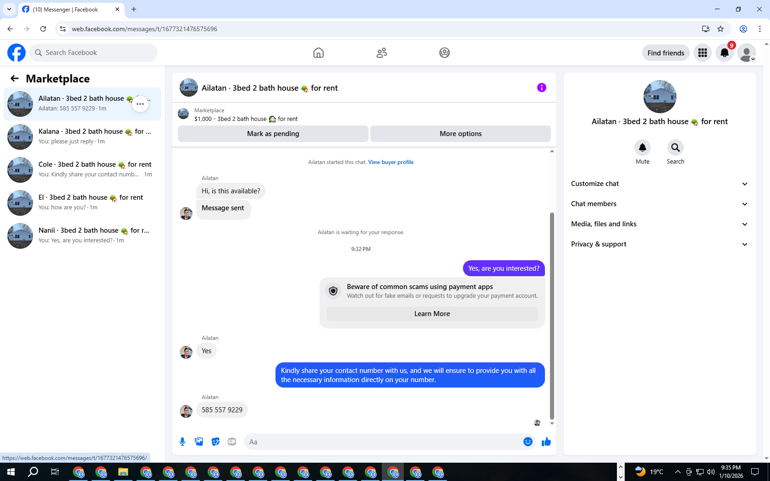Go back using Marketplace back arrow
The width and height of the screenshot is (770, 481).
point(15,78)
